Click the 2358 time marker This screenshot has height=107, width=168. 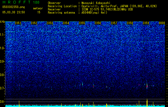(x=130, y=23)
